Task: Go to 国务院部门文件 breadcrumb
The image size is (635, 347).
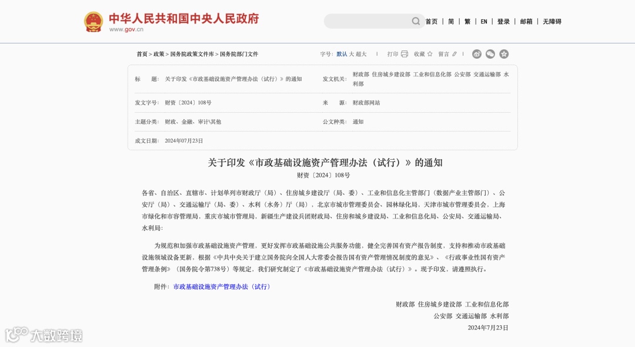Action: [239, 54]
